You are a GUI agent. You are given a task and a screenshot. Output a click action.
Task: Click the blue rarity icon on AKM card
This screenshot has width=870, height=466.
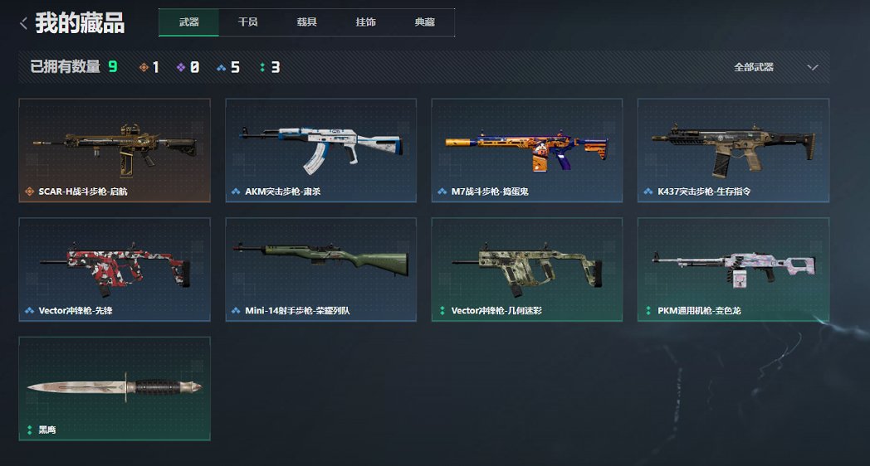pyautogui.click(x=236, y=192)
